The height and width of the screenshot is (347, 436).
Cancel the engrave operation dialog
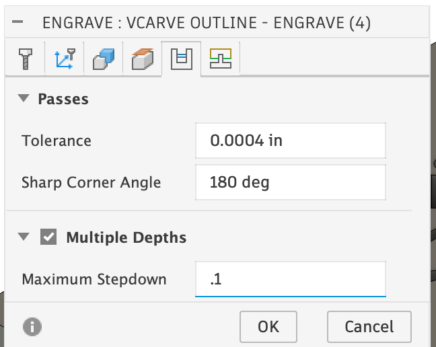tap(369, 326)
